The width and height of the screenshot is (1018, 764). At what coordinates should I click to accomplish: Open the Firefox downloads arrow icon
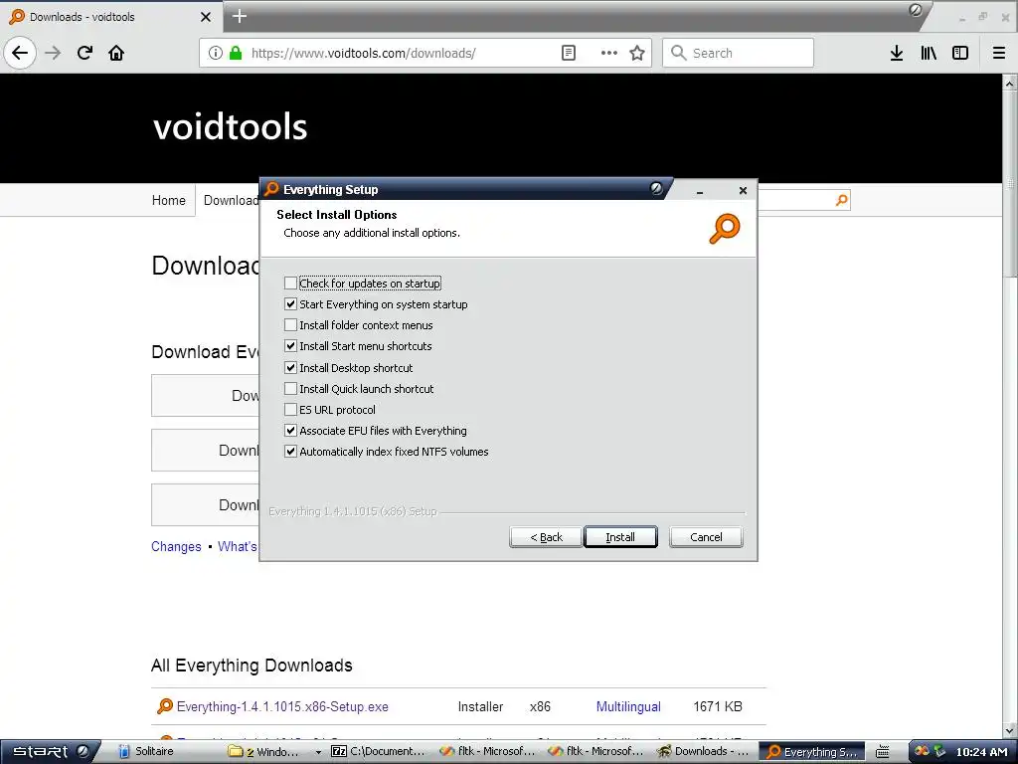[897, 53]
